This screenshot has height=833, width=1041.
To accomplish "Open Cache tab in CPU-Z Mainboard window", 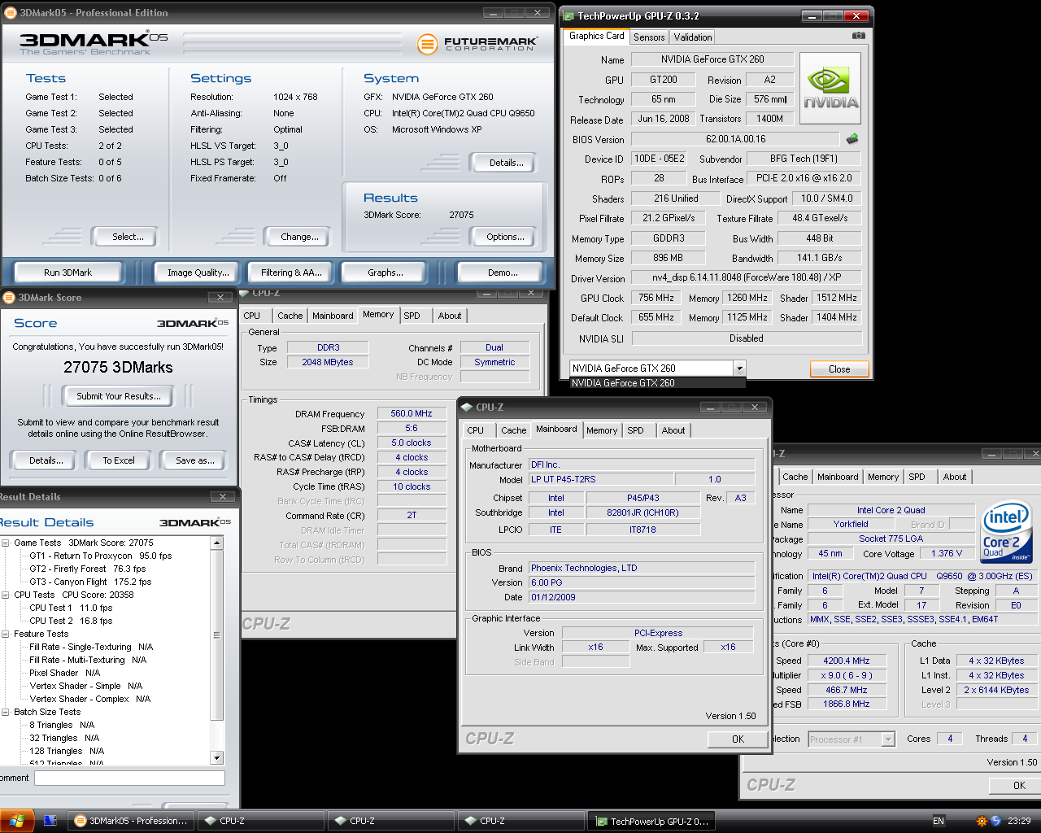I will tap(513, 430).
